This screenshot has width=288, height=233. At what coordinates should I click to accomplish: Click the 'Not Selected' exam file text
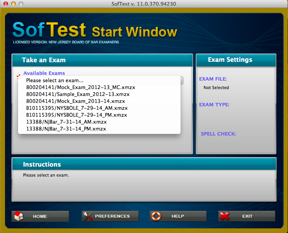pyautogui.click(x=216, y=88)
